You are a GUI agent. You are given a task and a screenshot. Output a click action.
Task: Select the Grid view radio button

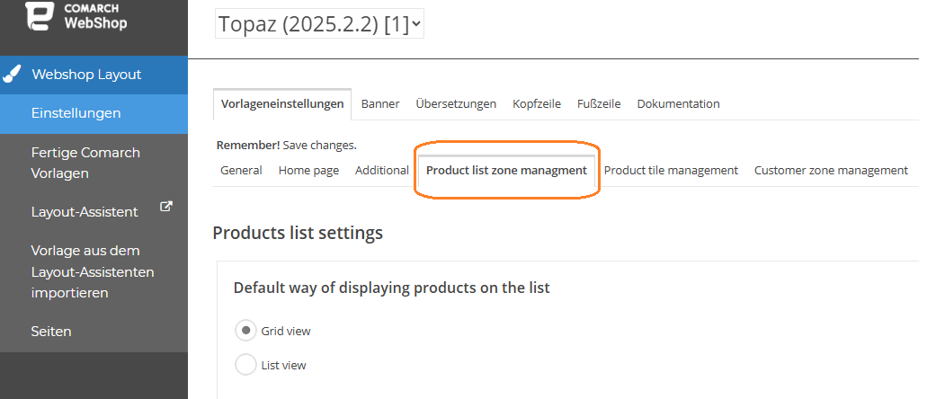click(245, 331)
